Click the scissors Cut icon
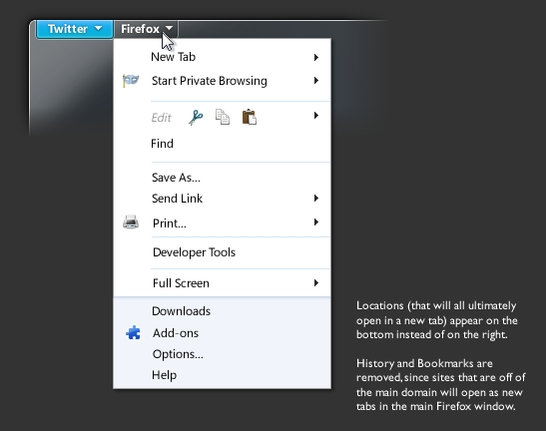This screenshot has height=431, width=546. point(196,118)
